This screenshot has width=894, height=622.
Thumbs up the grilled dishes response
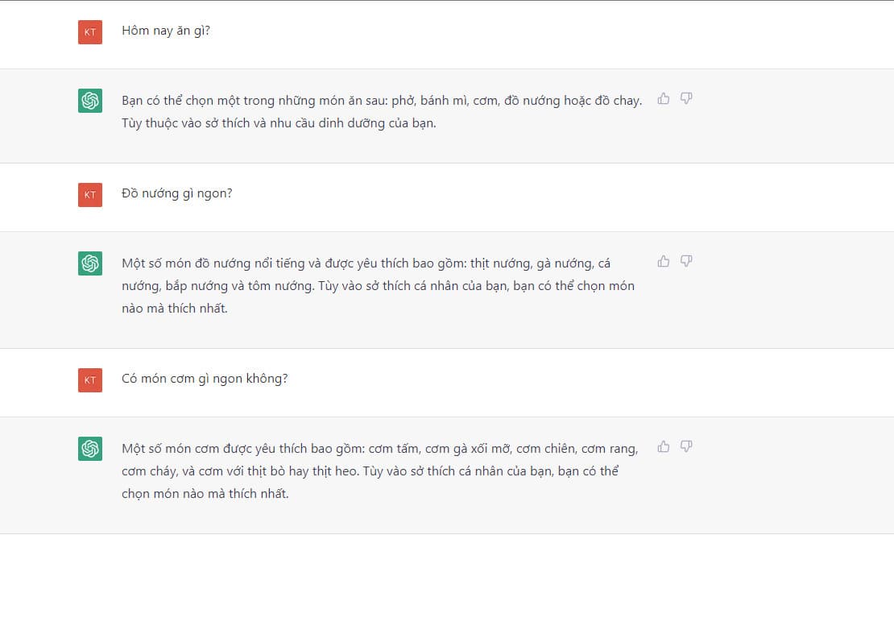(x=664, y=261)
